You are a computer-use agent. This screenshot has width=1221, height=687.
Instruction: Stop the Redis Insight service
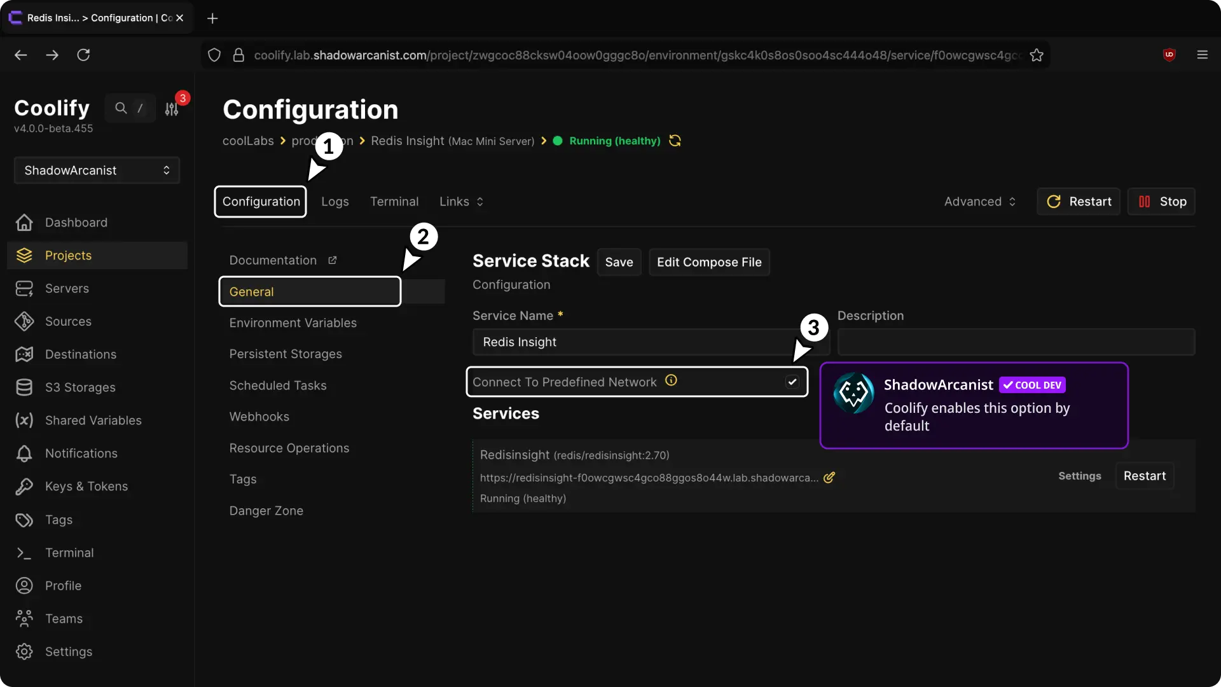point(1161,202)
